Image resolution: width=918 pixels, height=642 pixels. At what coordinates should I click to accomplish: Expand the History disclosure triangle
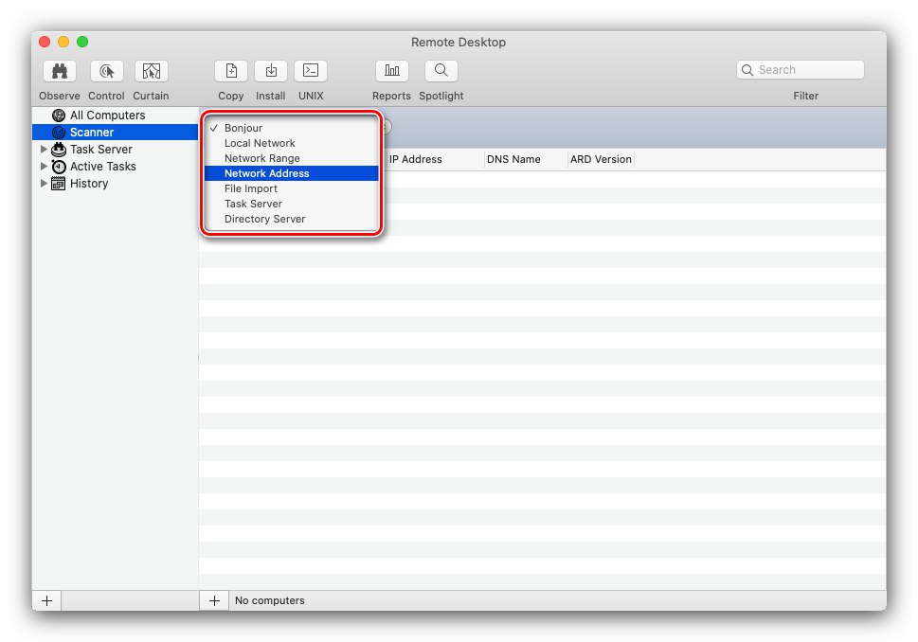pos(44,183)
